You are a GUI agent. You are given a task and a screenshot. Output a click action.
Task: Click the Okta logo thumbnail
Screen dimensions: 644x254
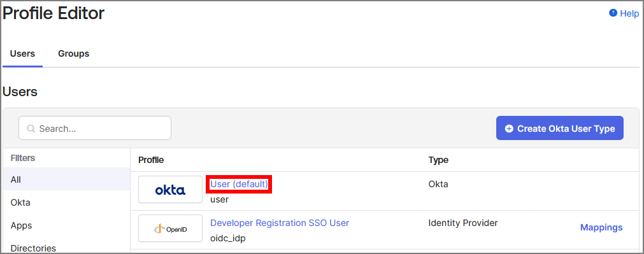click(x=171, y=190)
